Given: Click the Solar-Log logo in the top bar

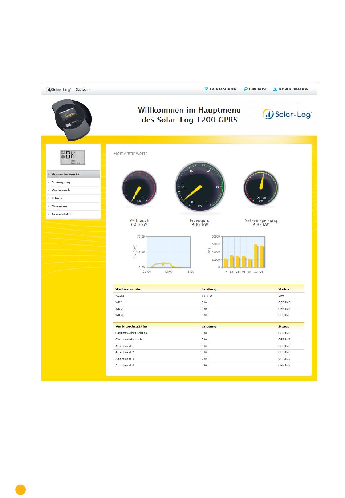Looking at the screenshot, I should [x=58, y=89].
